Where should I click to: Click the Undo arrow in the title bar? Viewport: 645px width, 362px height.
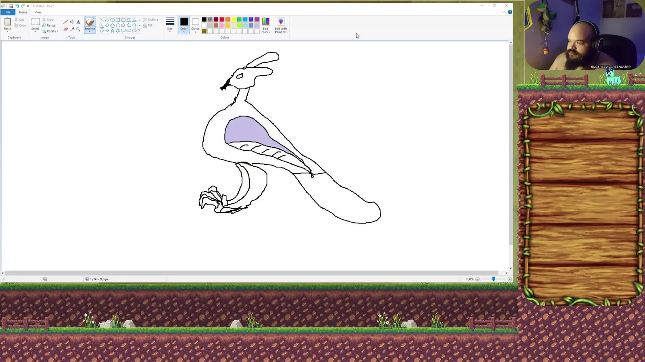17,6
